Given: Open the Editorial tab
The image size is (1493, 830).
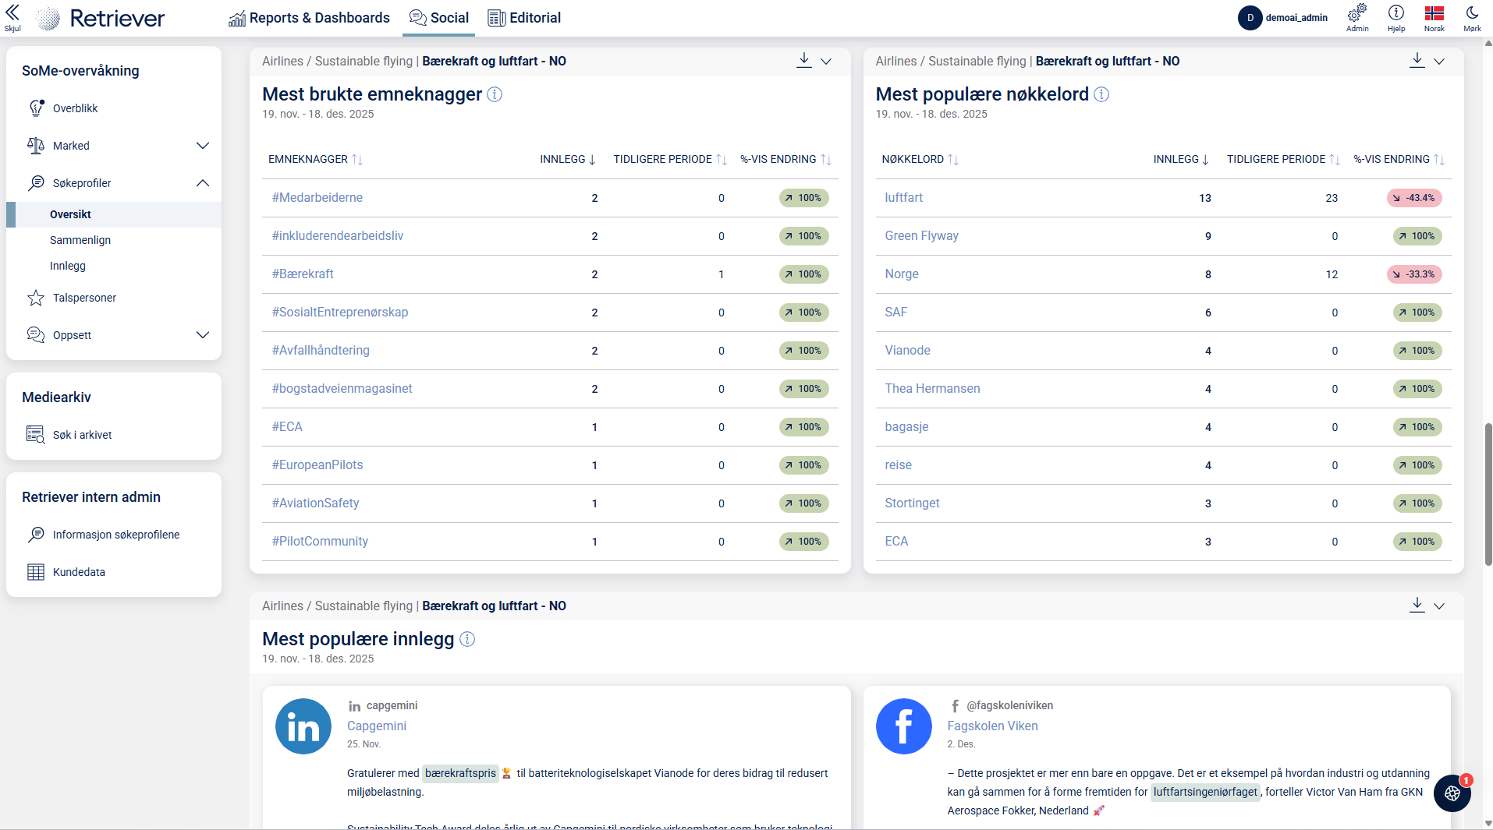Looking at the screenshot, I should (x=524, y=18).
